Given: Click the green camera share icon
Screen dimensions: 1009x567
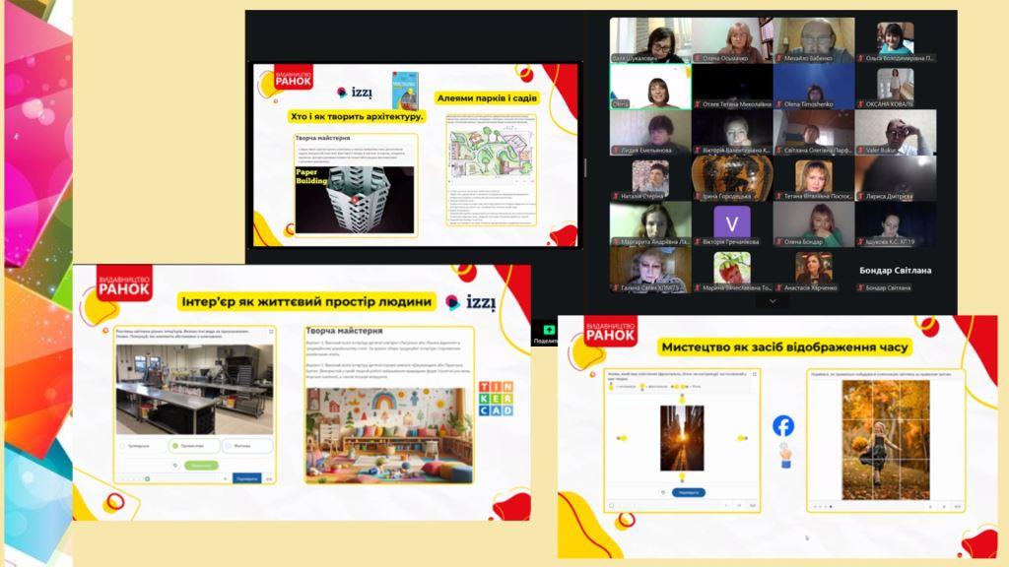Looking at the screenshot, I should coord(549,330).
